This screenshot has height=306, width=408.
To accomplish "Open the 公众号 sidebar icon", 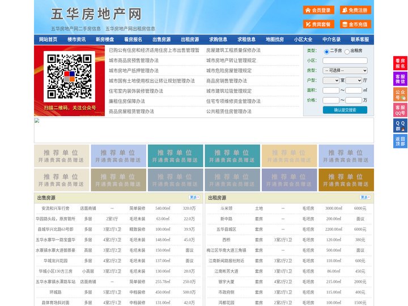I will pyautogui.click(x=400, y=95).
